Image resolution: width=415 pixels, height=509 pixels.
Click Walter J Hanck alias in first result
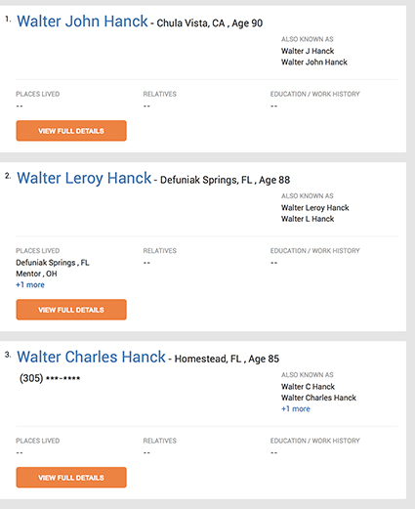(308, 51)
